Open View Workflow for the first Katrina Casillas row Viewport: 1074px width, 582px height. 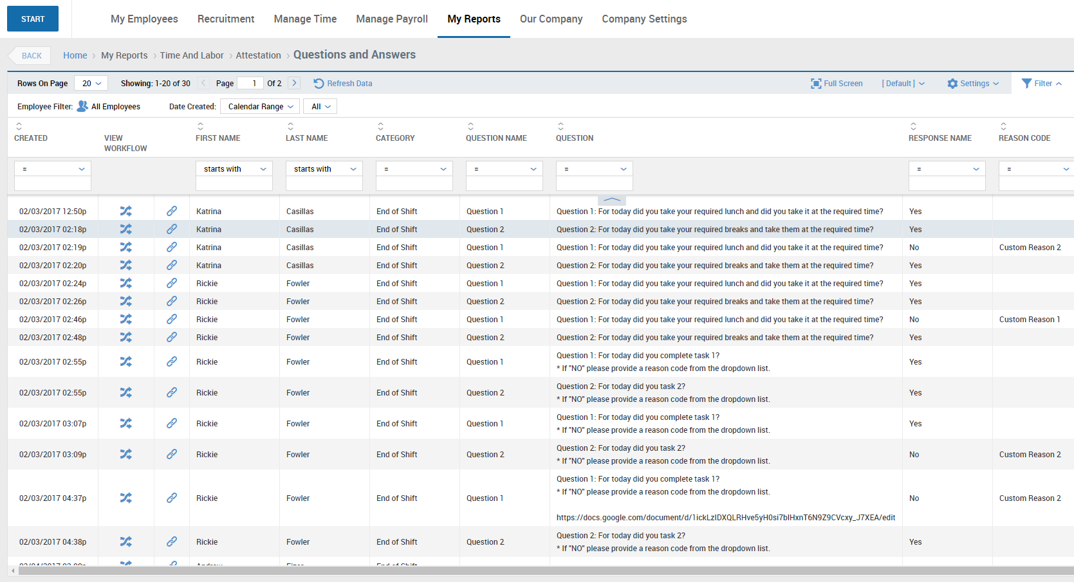tap(126, 211)
